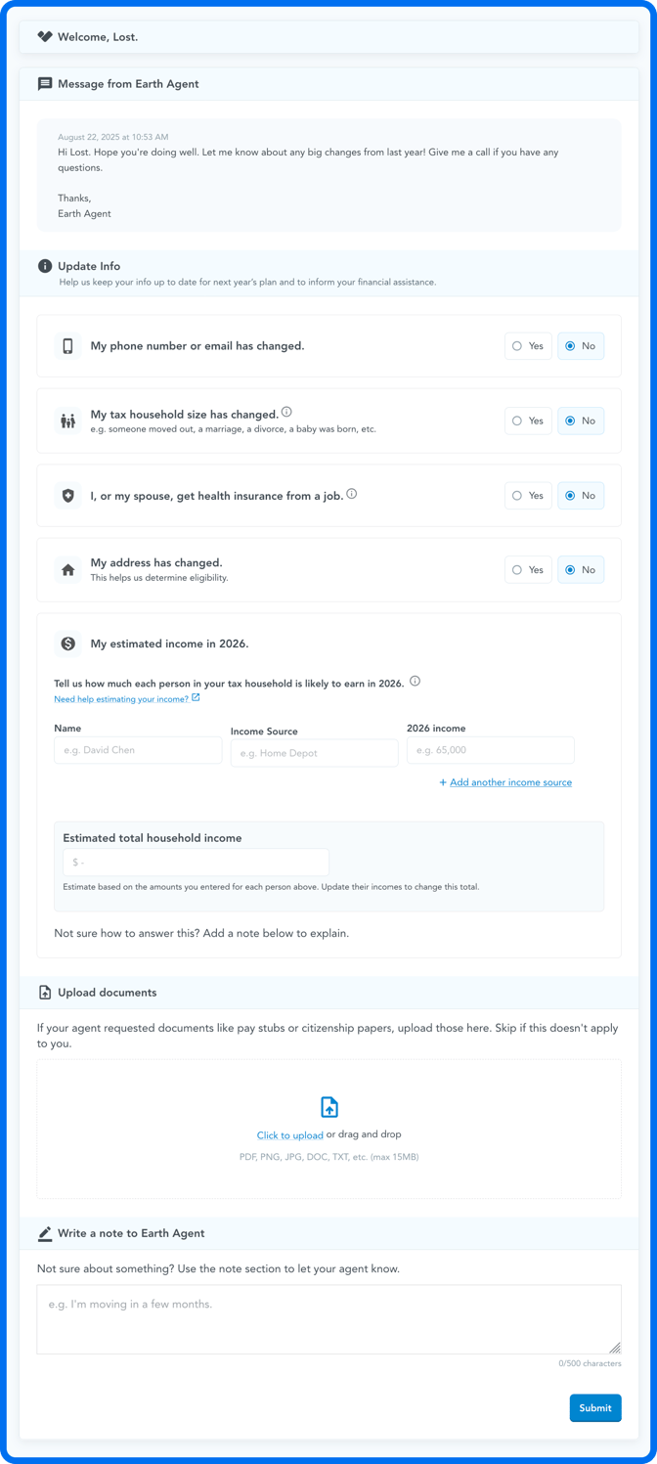Screen dimensions: 657x1464
Task: Click the note to Earth Agent text area
Action: [328, 1319]
